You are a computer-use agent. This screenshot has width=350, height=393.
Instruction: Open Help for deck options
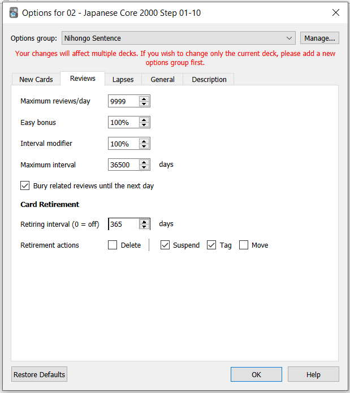[313, 374]
